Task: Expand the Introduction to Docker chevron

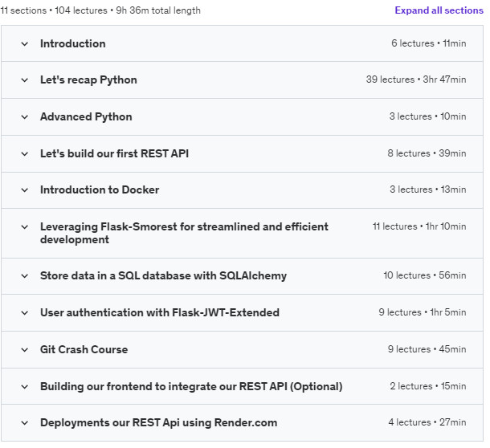Action: [x=25, y=190]
